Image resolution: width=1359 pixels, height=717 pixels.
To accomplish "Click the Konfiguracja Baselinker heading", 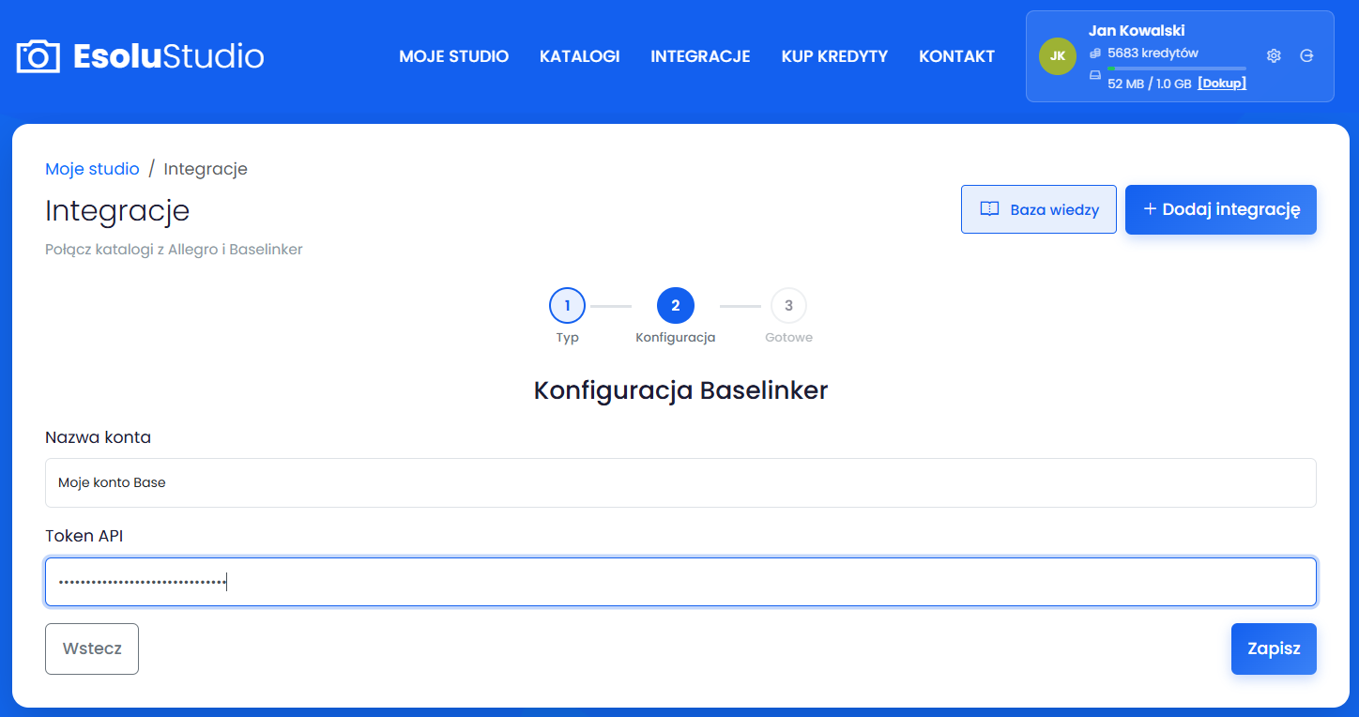I will (680, 390).
